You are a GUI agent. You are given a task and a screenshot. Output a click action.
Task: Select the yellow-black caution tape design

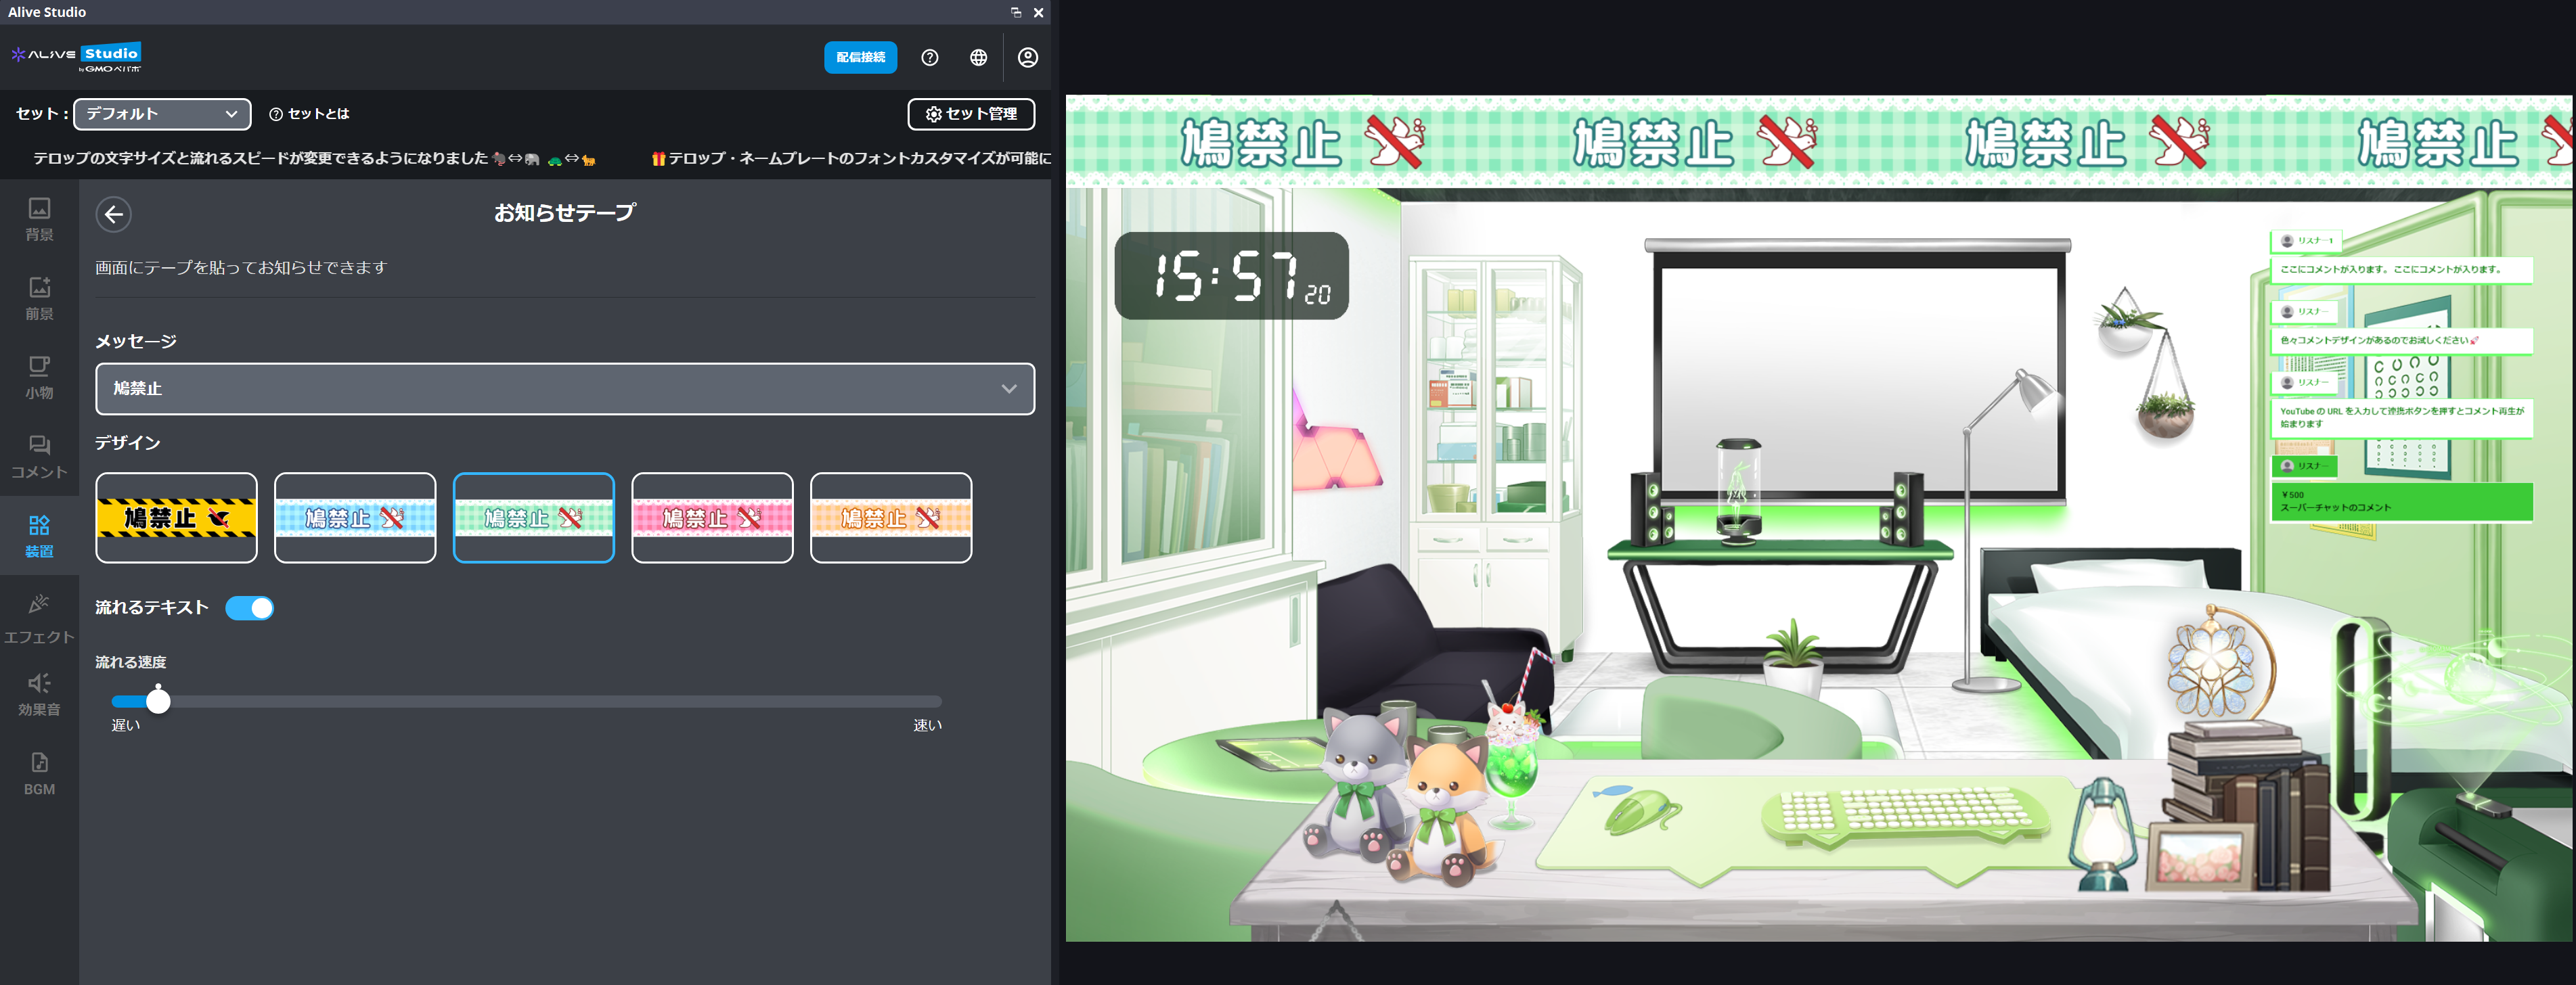coord(176,518)
